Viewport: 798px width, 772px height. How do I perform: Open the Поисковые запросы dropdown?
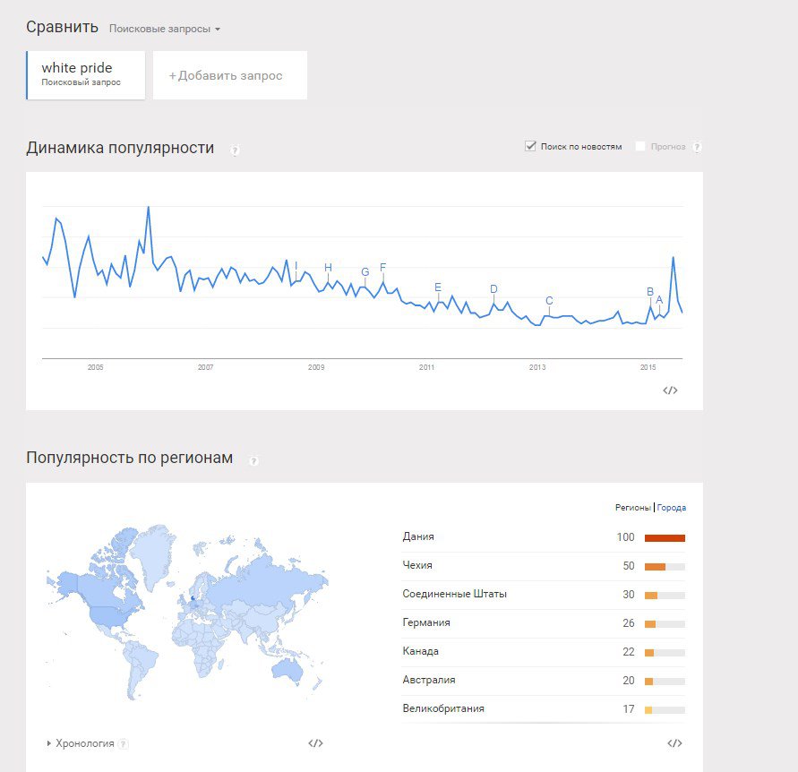164,29
